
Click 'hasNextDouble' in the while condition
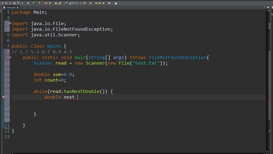click(x=81, y=91)
